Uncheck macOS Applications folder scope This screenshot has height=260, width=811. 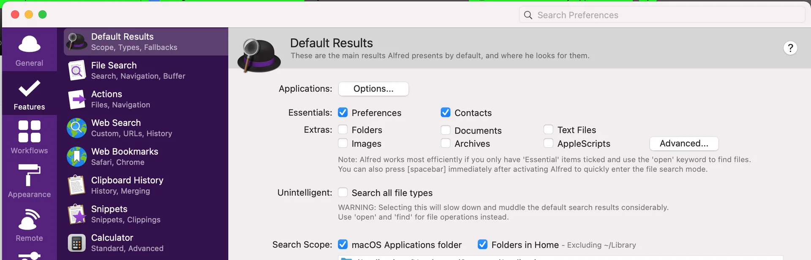pyautogui.click(x=343, y=244)
